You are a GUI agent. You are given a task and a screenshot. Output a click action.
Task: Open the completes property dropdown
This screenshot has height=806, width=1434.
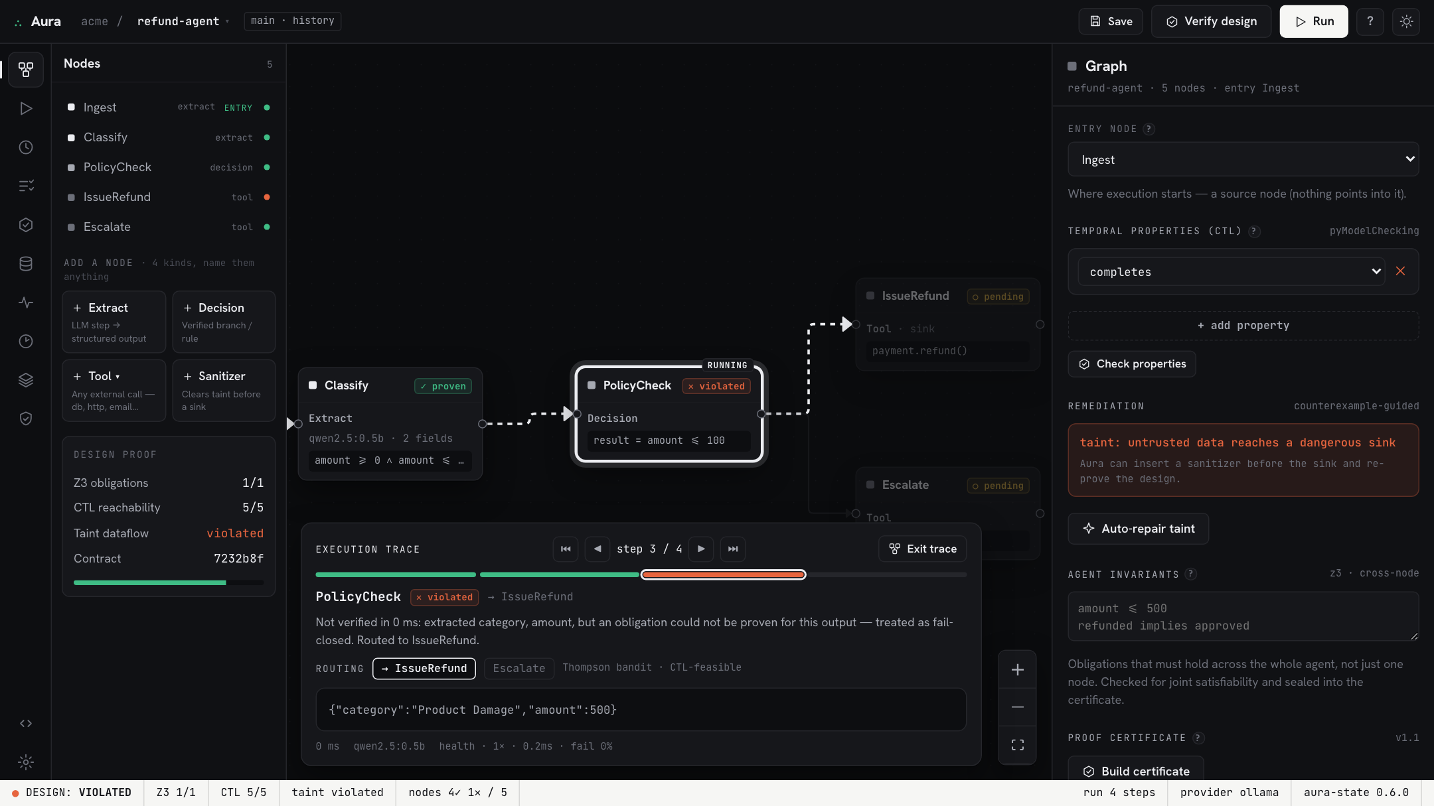tap(1232, 272)
